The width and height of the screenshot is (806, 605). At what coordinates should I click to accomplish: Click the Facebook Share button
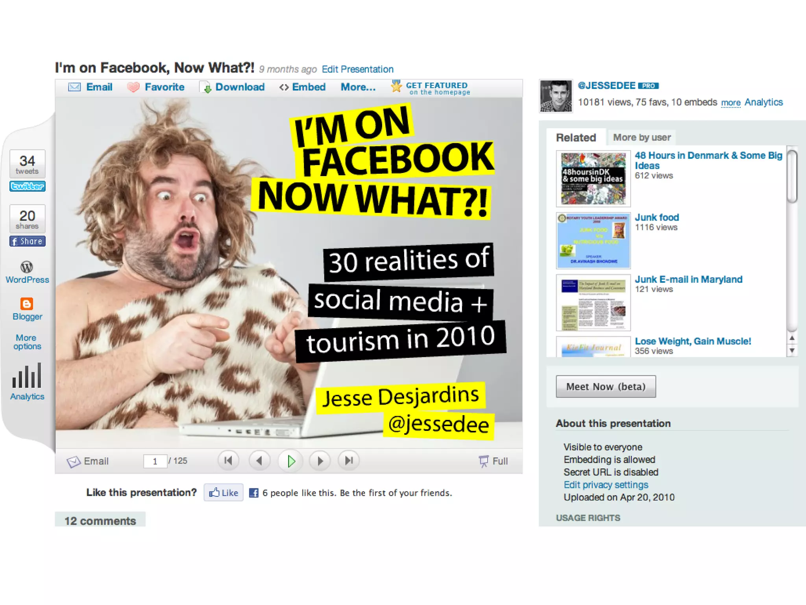[28, 241]
